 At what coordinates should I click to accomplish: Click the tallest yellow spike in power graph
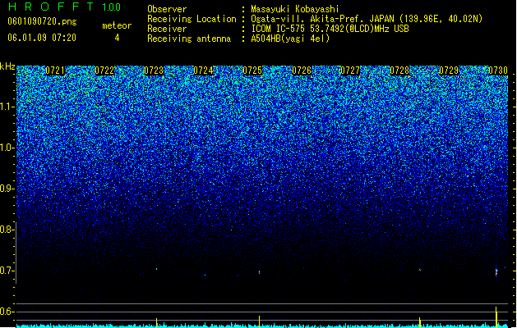point(496,317)
